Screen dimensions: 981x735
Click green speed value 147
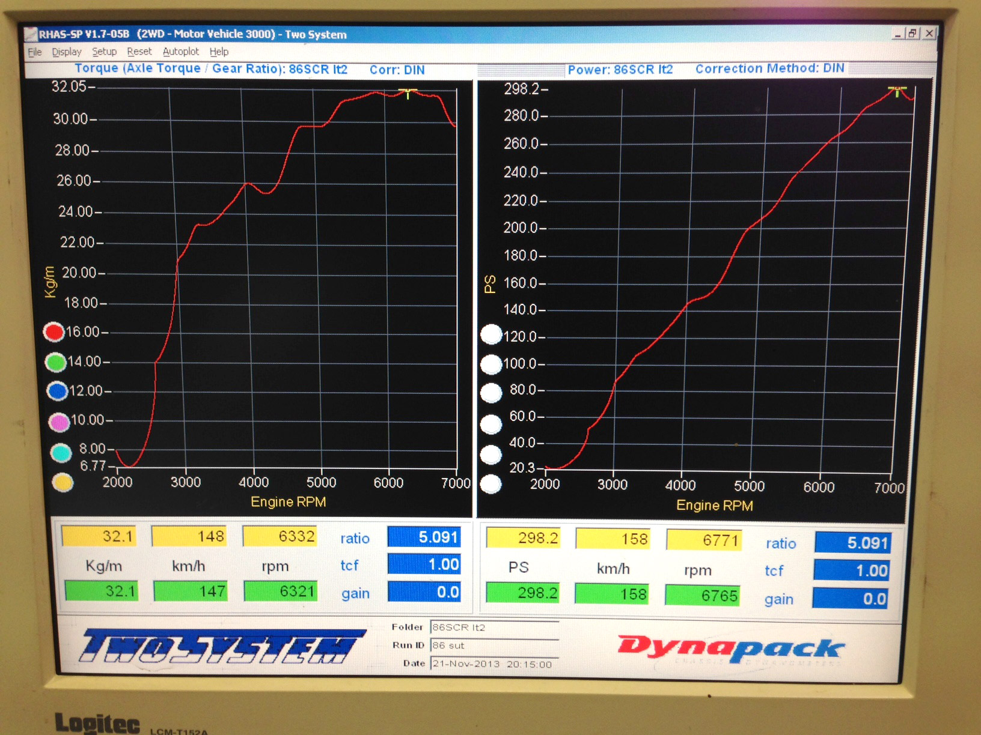pos(191,591)
